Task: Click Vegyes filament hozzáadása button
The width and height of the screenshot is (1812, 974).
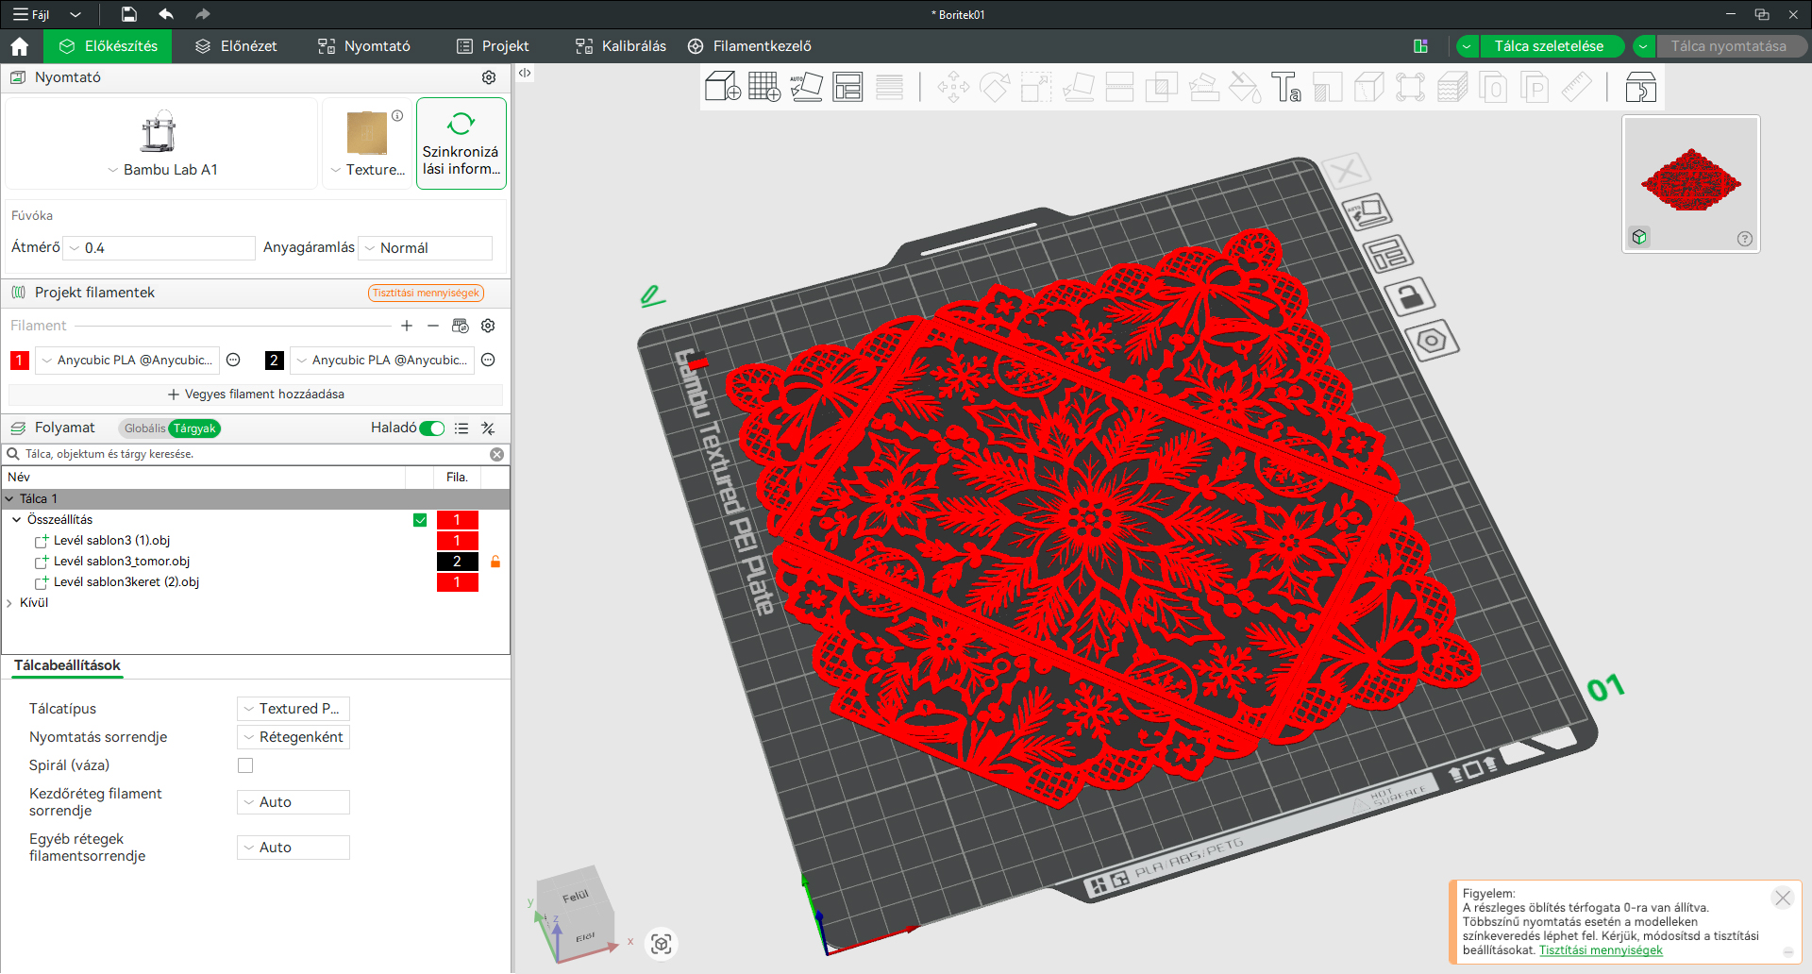Action: click(256, 395)
